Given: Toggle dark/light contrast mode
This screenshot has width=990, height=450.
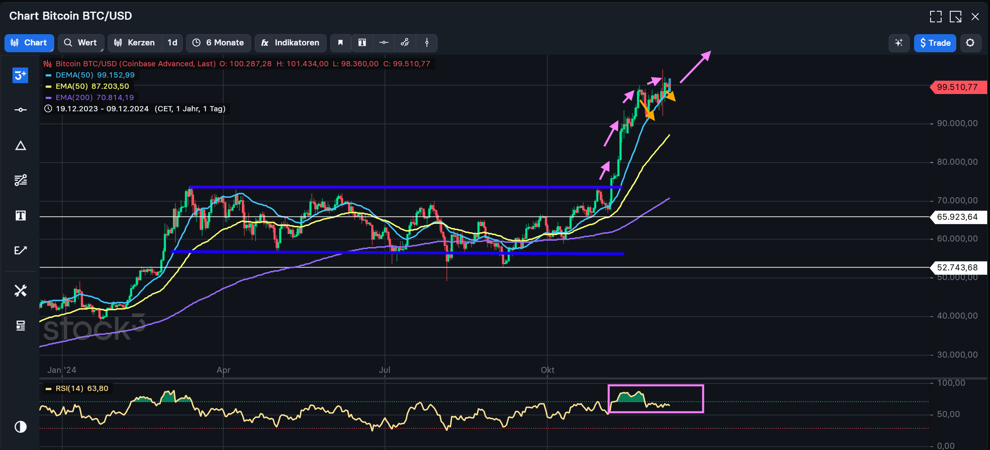Looking at the screenshot, I should [20, 427].
